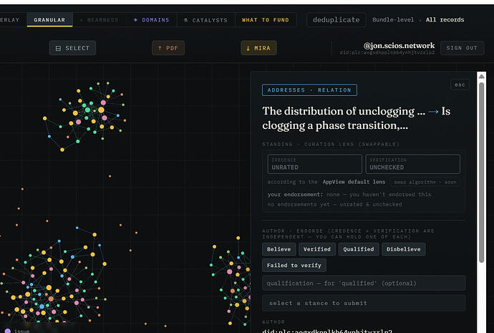Switch to the CATALYSTS tab
This screenshot has height=333, width=494.
(206, 20)
